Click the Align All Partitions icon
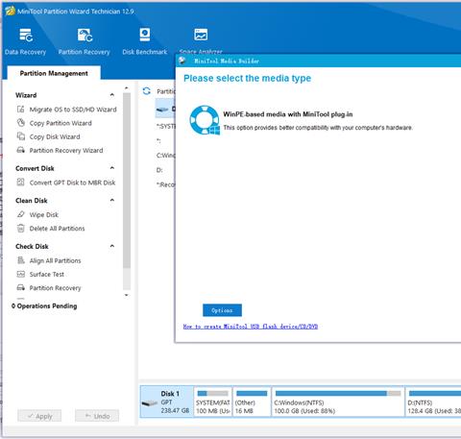Screen dimensions: 461x439 click(20, 260)
